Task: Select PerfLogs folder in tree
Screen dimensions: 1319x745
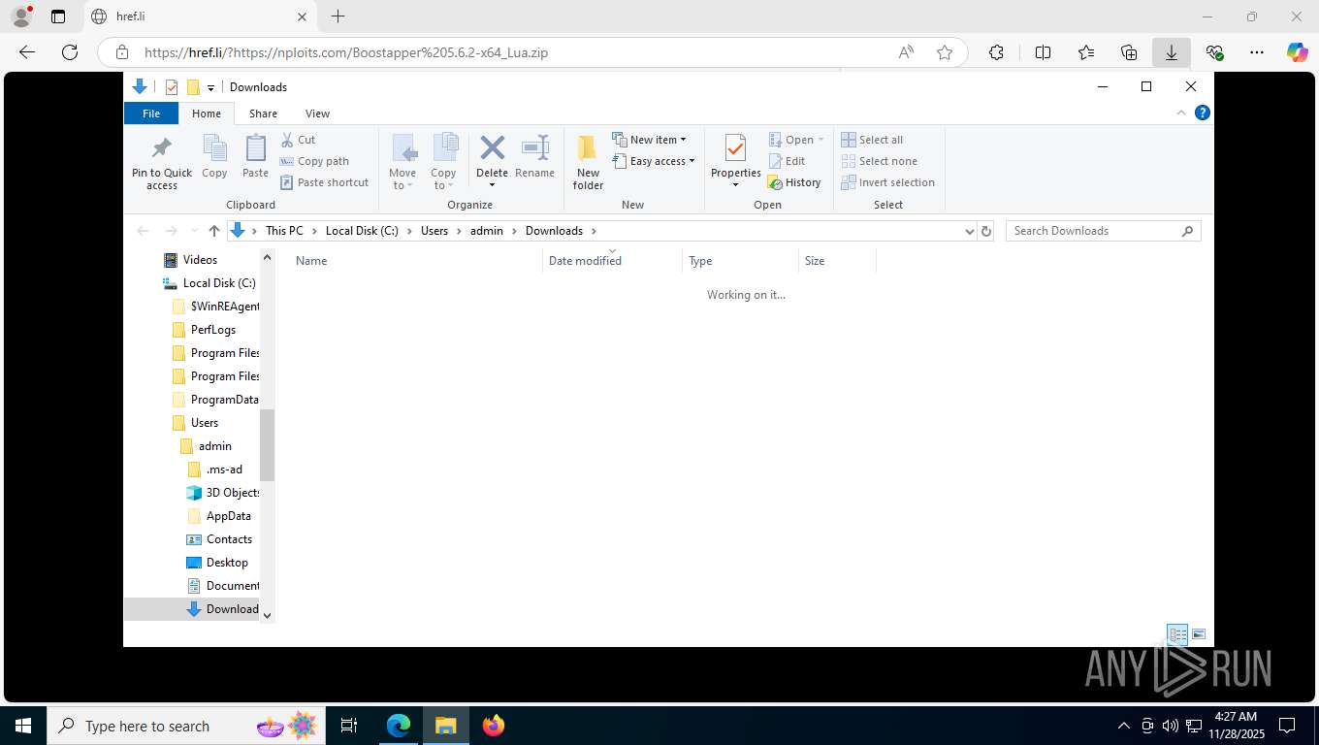Action: [x=212, y=330]
